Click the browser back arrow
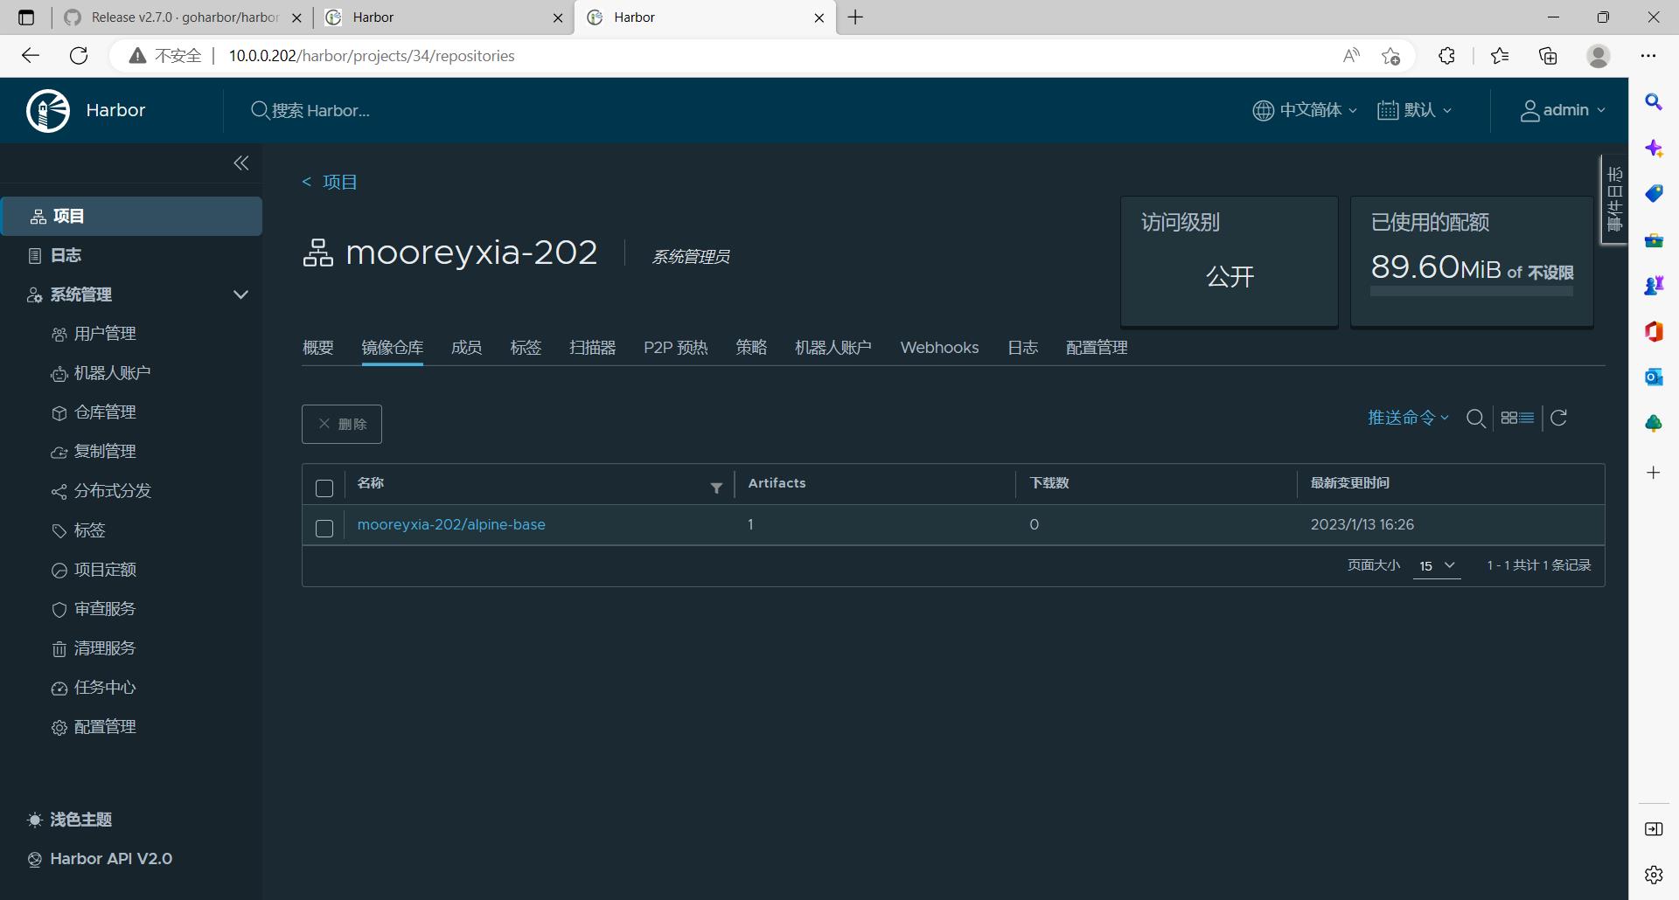This screenshot has width=1679, height=900. click(x=31, y=56)
